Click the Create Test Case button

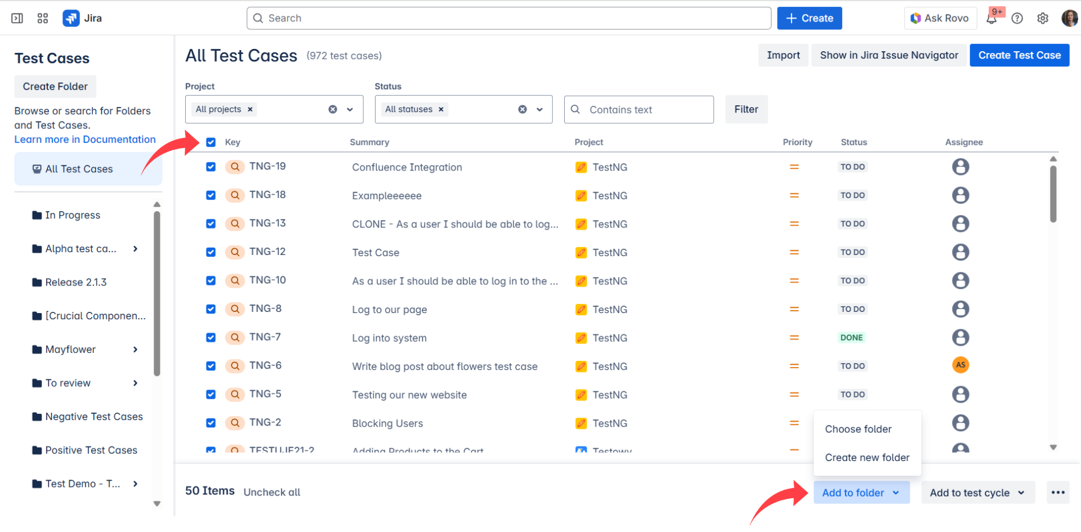(x=1019, y=55)
